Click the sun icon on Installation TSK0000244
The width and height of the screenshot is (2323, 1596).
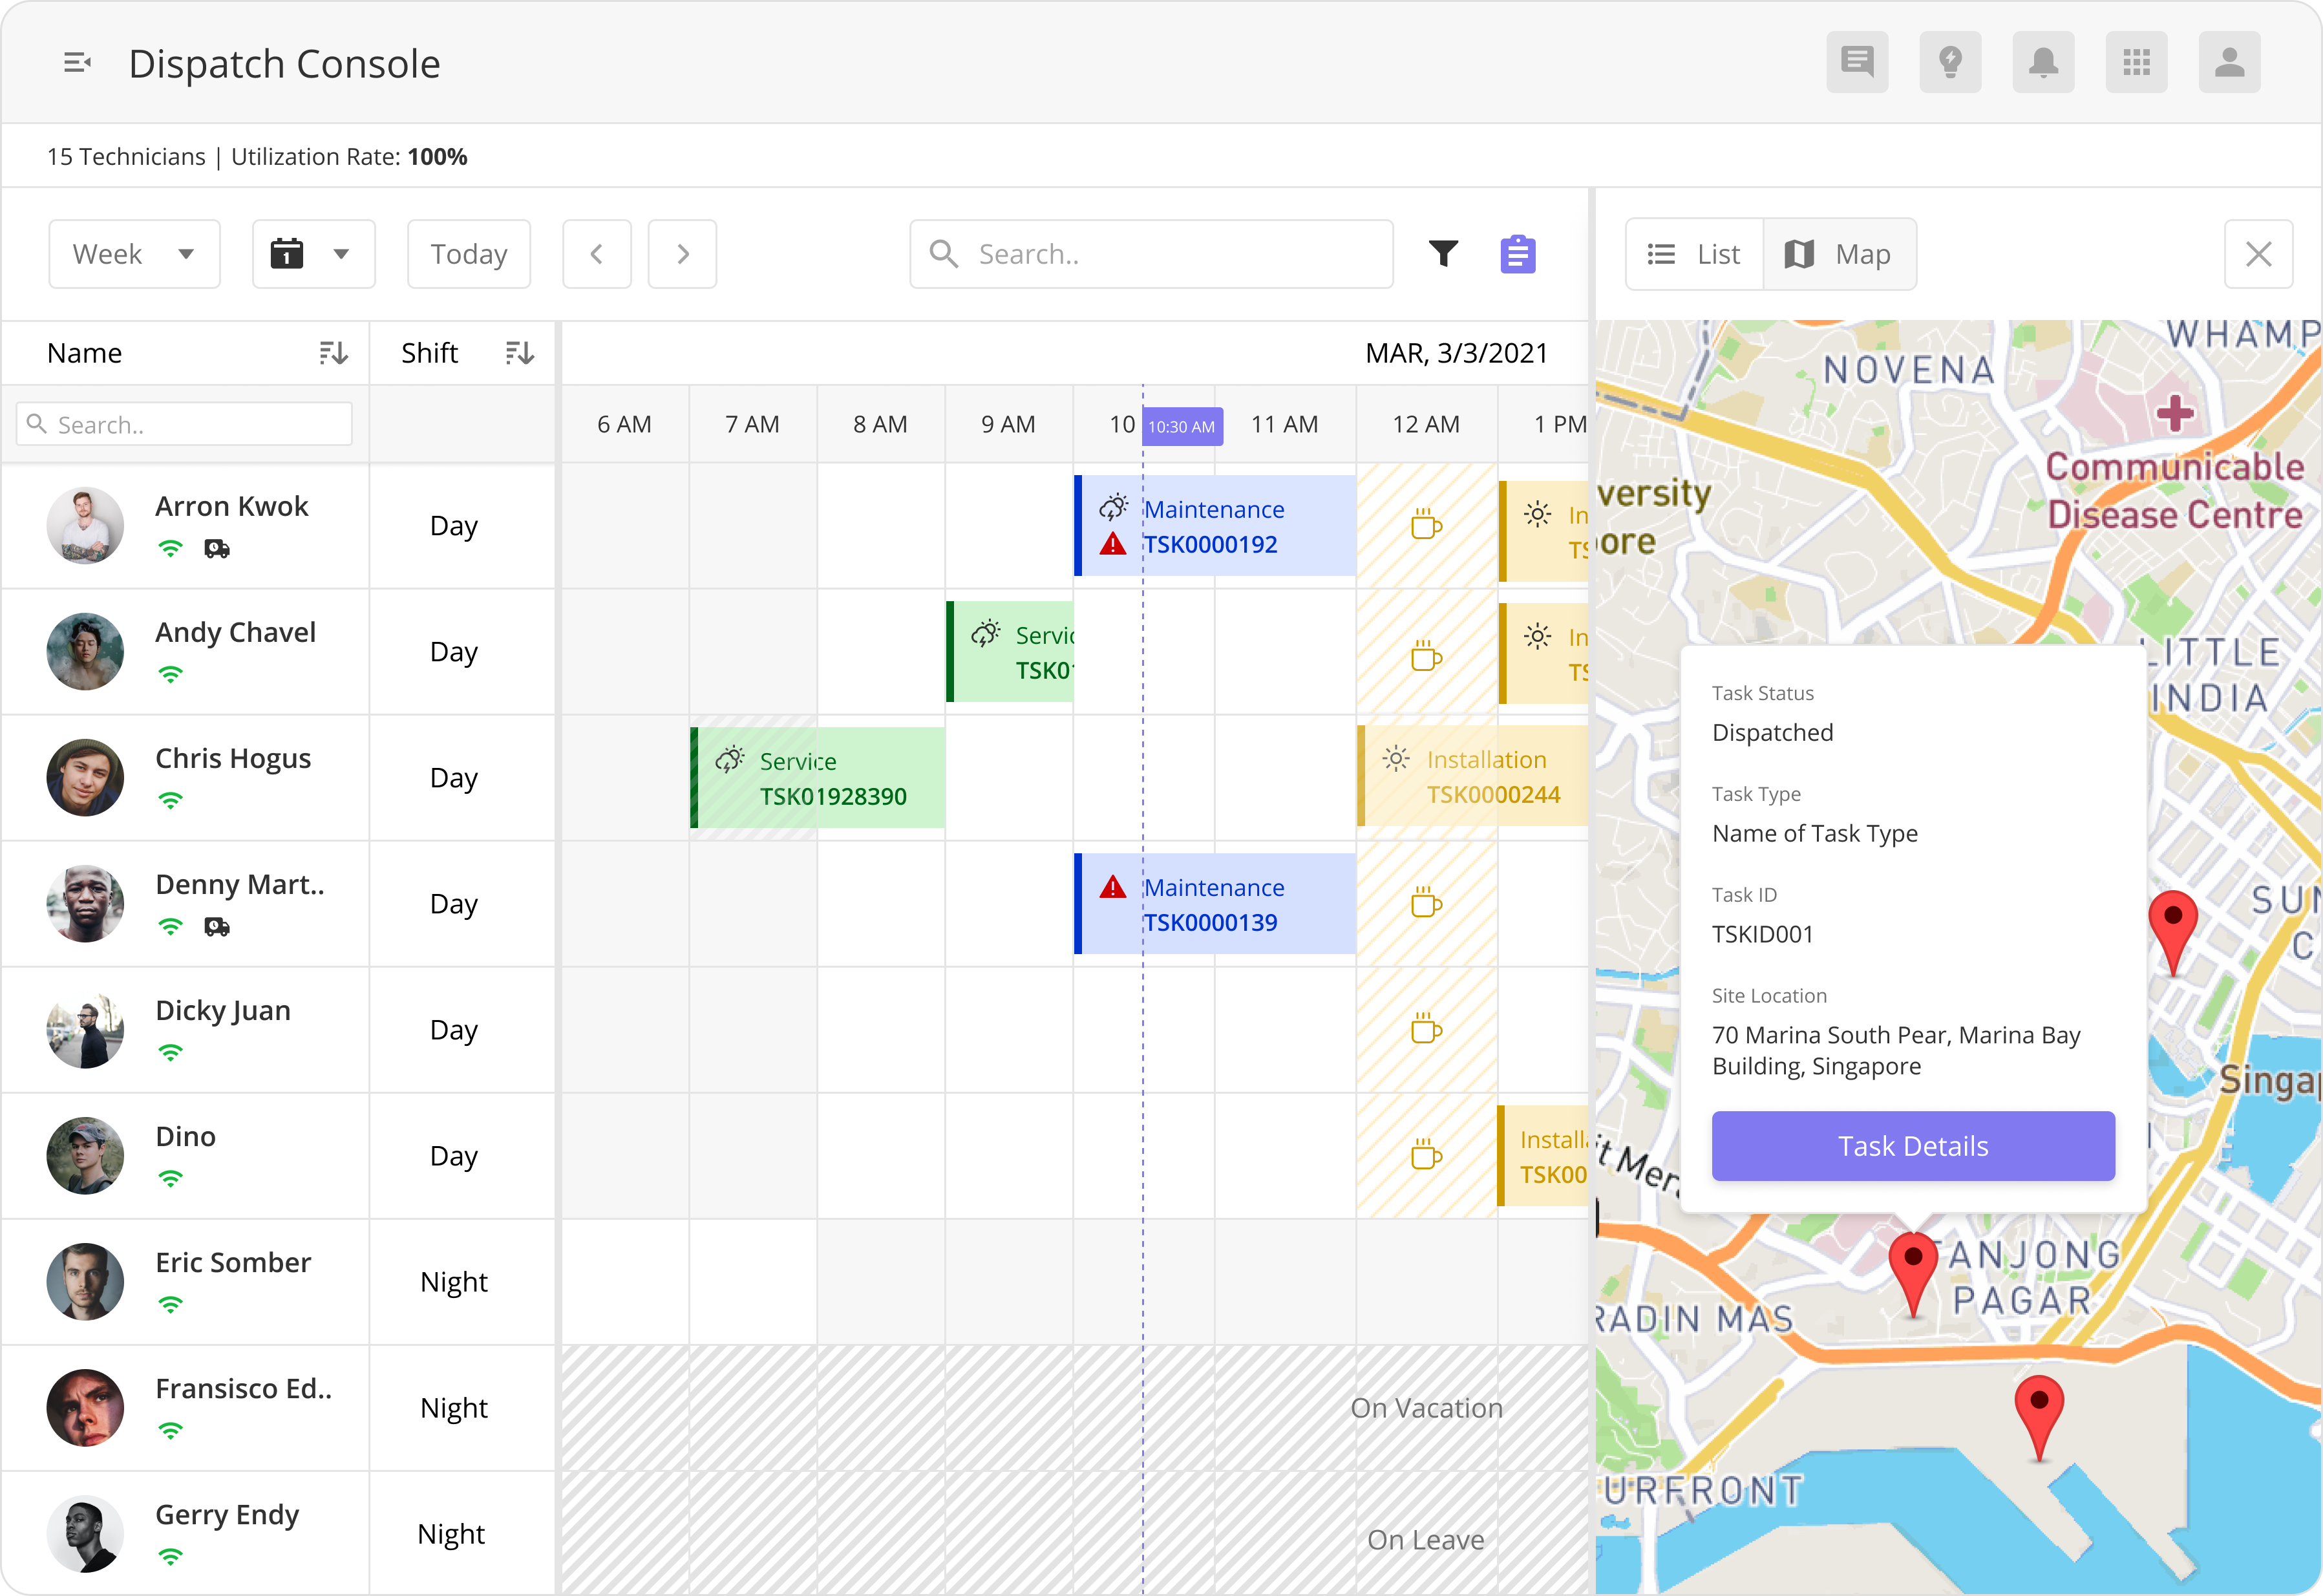(x=1396, y=758)
